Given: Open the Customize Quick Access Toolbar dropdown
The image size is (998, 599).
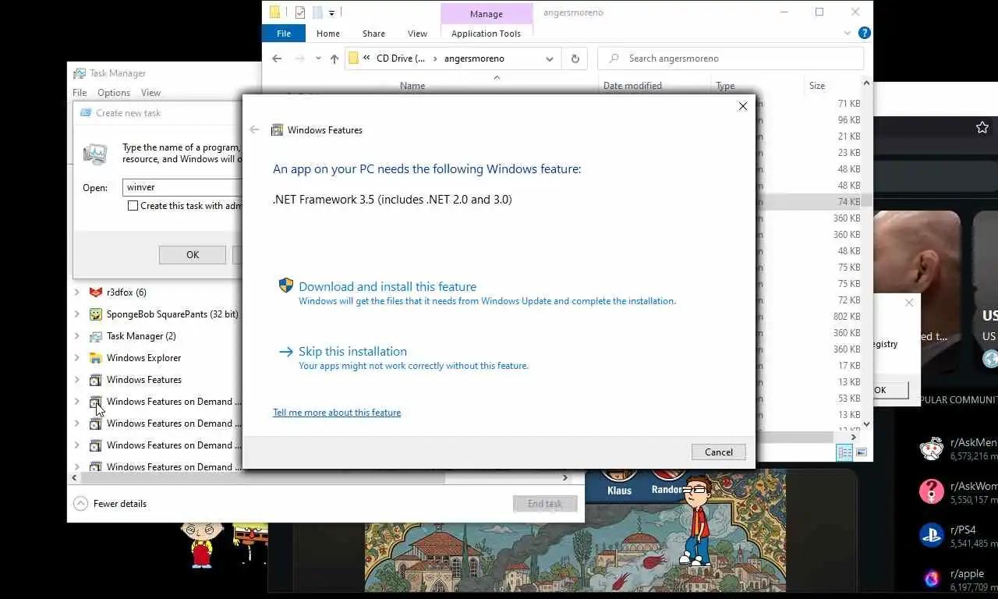Looking at the screenshot, I should point(332,12).
